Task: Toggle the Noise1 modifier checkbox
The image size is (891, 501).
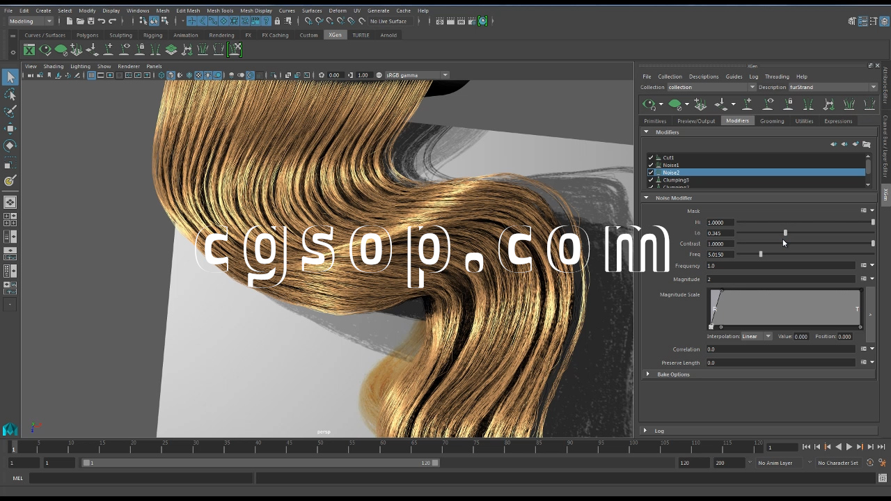Action: tap(651, 165)
